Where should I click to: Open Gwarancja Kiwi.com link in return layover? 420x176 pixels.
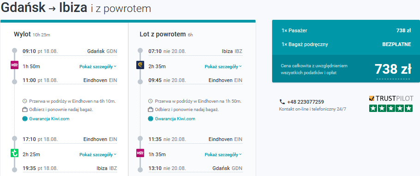(x=175, y=119)
